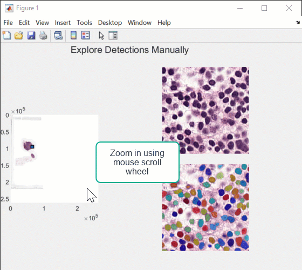The width and height of the screenshot is (302, 270).
Task: Click the blue region marker on the slide overview
Action: [32, 147]
